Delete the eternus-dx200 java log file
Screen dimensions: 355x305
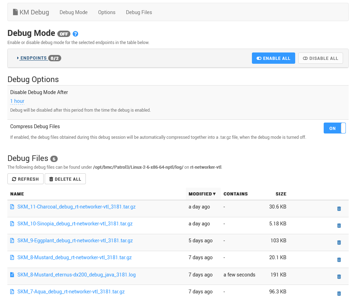coord(339,276)
